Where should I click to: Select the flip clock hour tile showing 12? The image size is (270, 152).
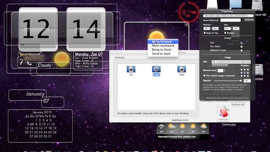point(38,29)
